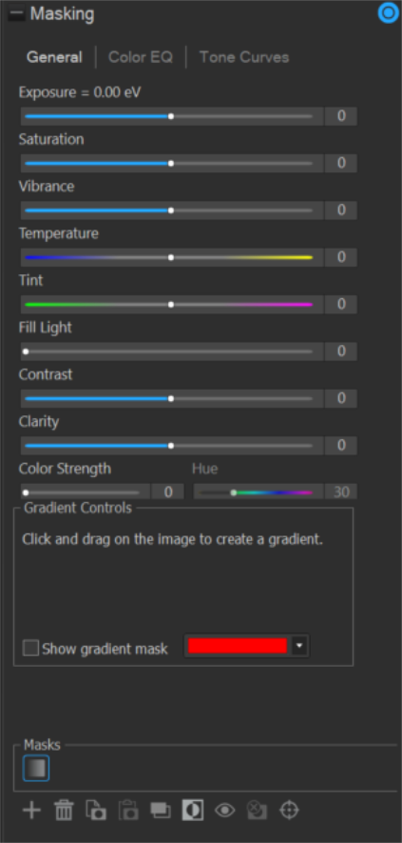Click the Temperature slider track
402x843 pixels.
pos(169,257)
